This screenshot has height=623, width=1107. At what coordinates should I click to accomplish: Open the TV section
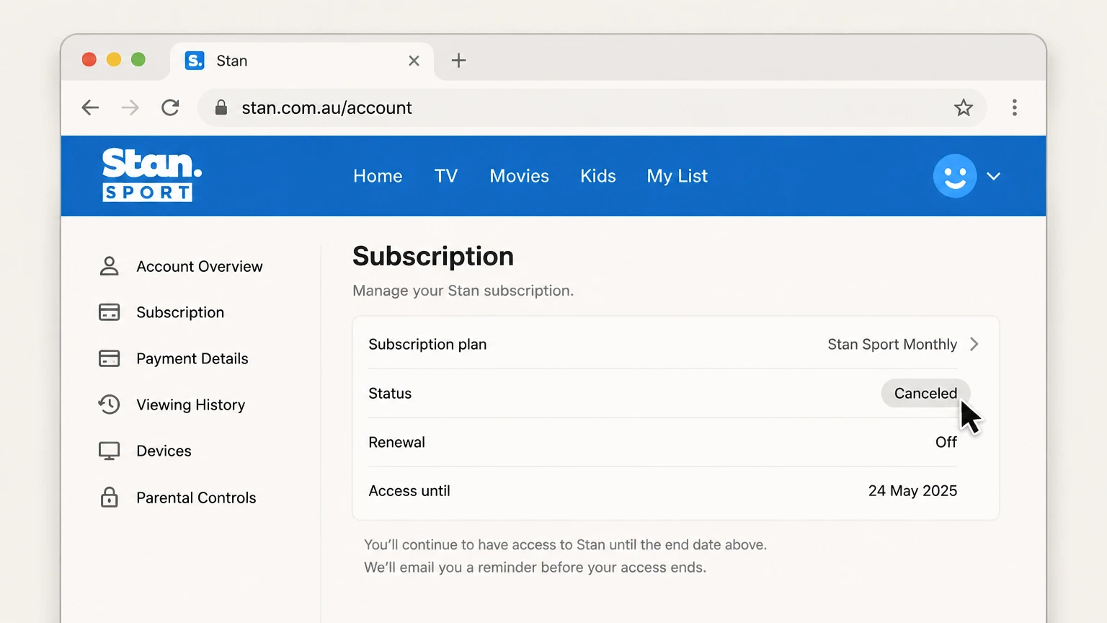(446, 176)
